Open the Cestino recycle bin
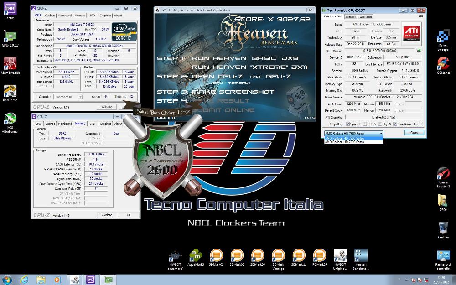Image resolution: width=456 pixels, height=285 pixels. tap(443, 230)
